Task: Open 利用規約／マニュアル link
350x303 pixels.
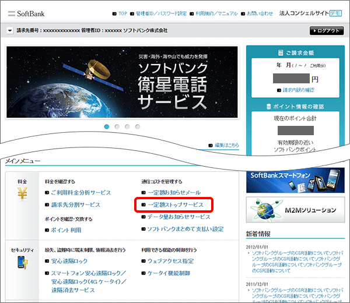Action: coord(216,13)
